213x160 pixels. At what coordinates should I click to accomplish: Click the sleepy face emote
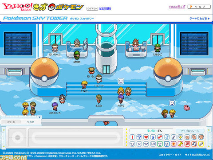click(x=153, y=144)
